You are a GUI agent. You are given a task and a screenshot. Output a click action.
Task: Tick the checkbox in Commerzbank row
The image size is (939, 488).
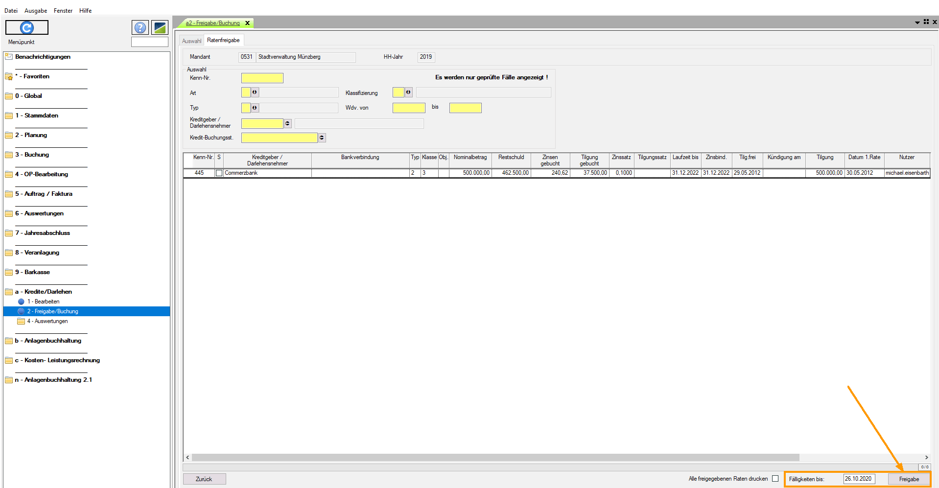pyautogui.click(x=219, y=173)
